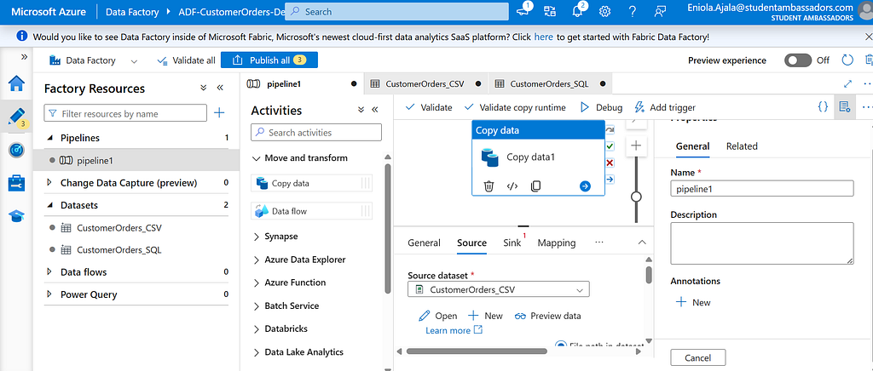Open the switch directory icon in header
Screen dimensions: 873x371
point(550,12)
